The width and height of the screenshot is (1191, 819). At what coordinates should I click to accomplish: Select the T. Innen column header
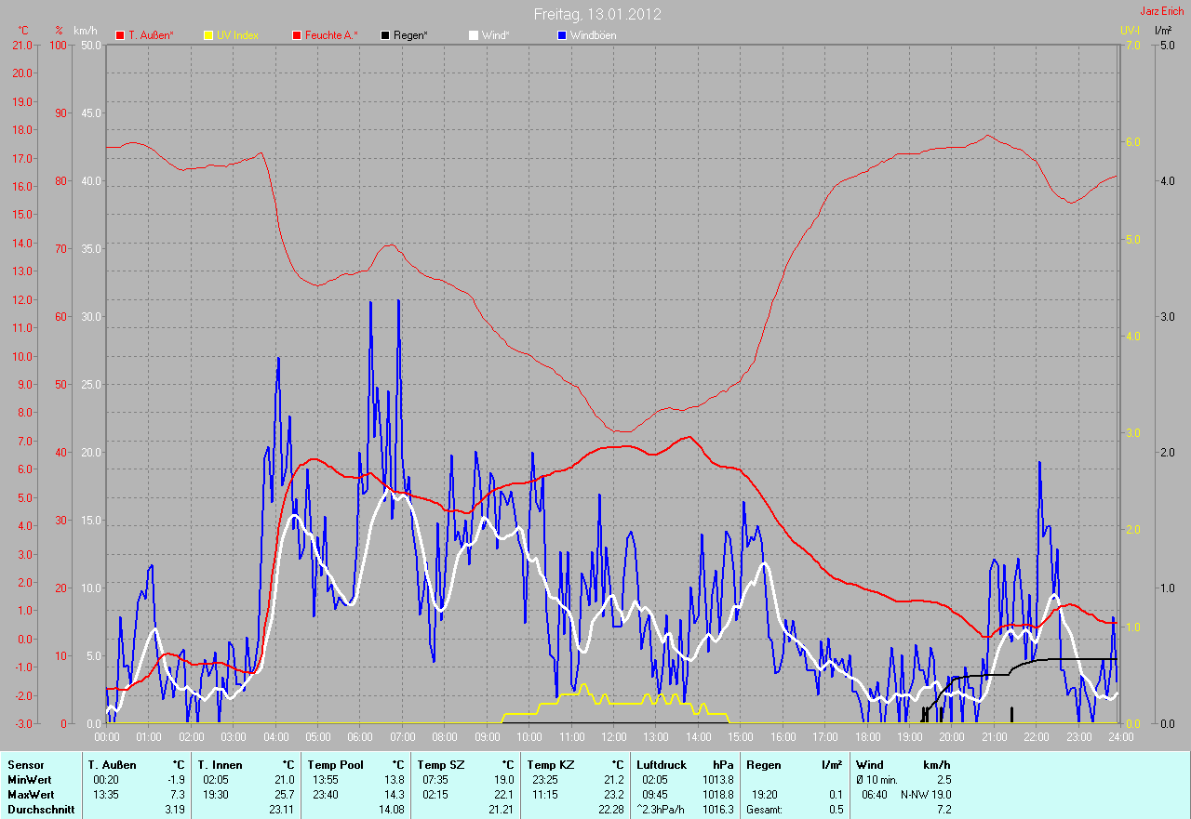click(220, 764)
